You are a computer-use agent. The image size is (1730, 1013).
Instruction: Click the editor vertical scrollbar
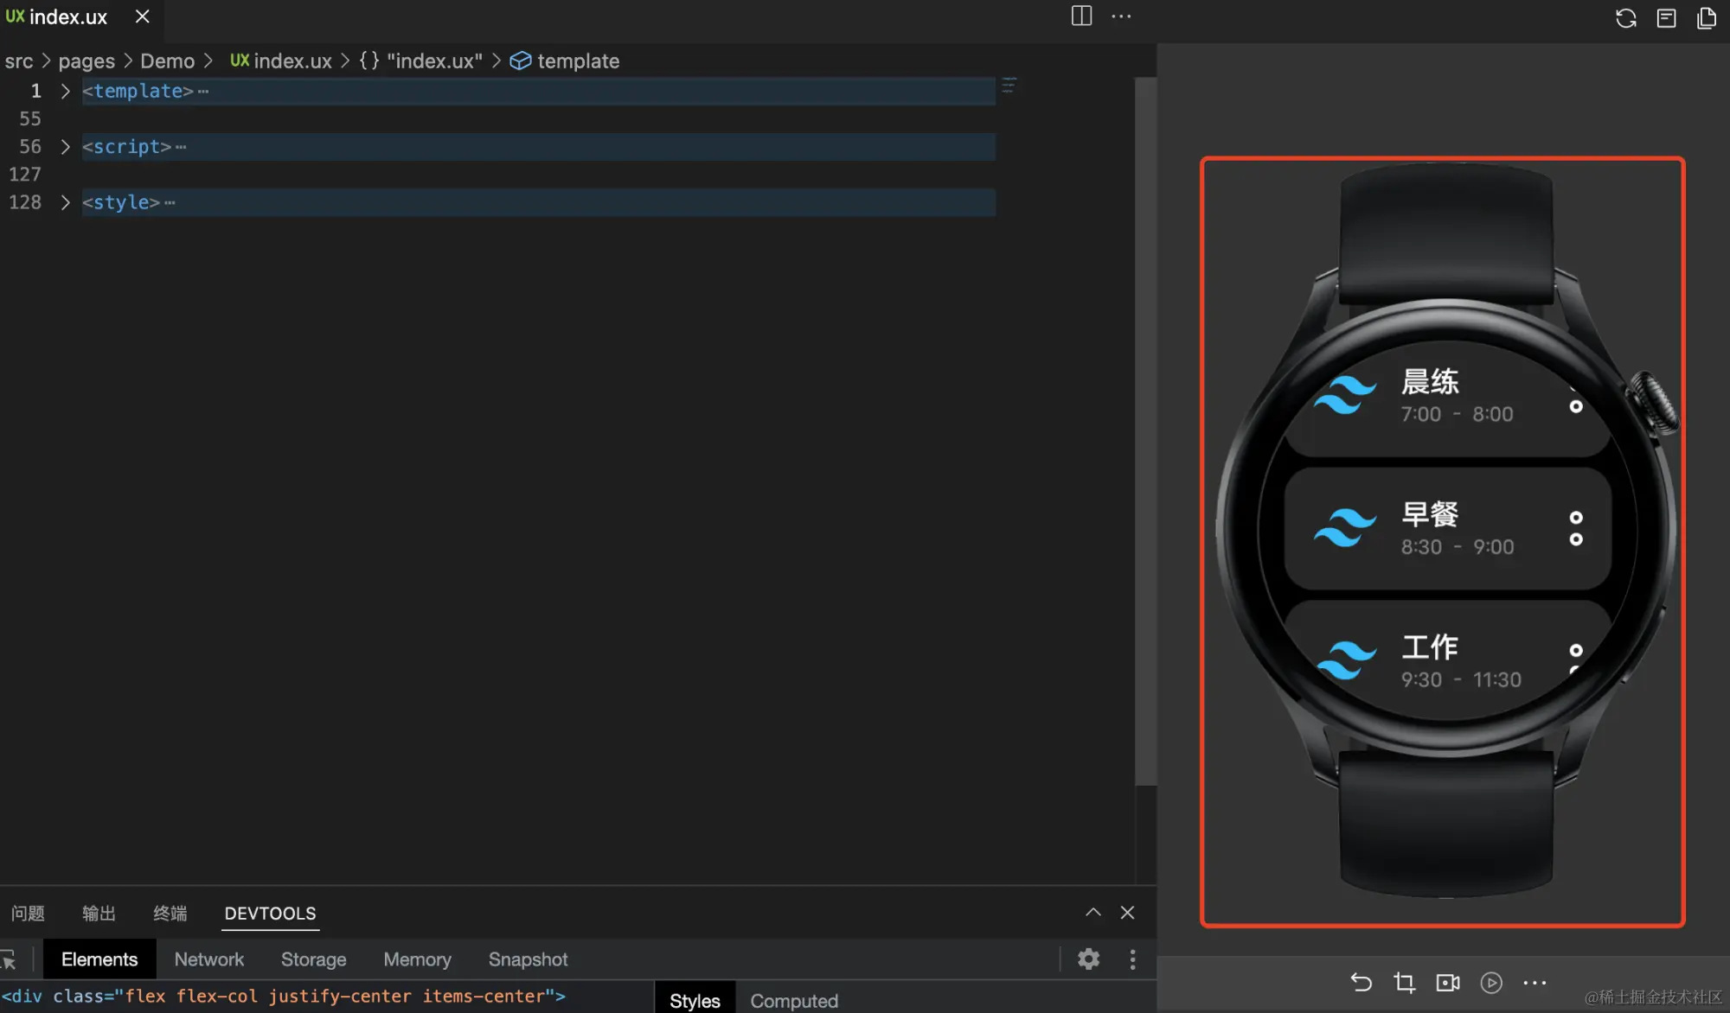[1145, 432]
